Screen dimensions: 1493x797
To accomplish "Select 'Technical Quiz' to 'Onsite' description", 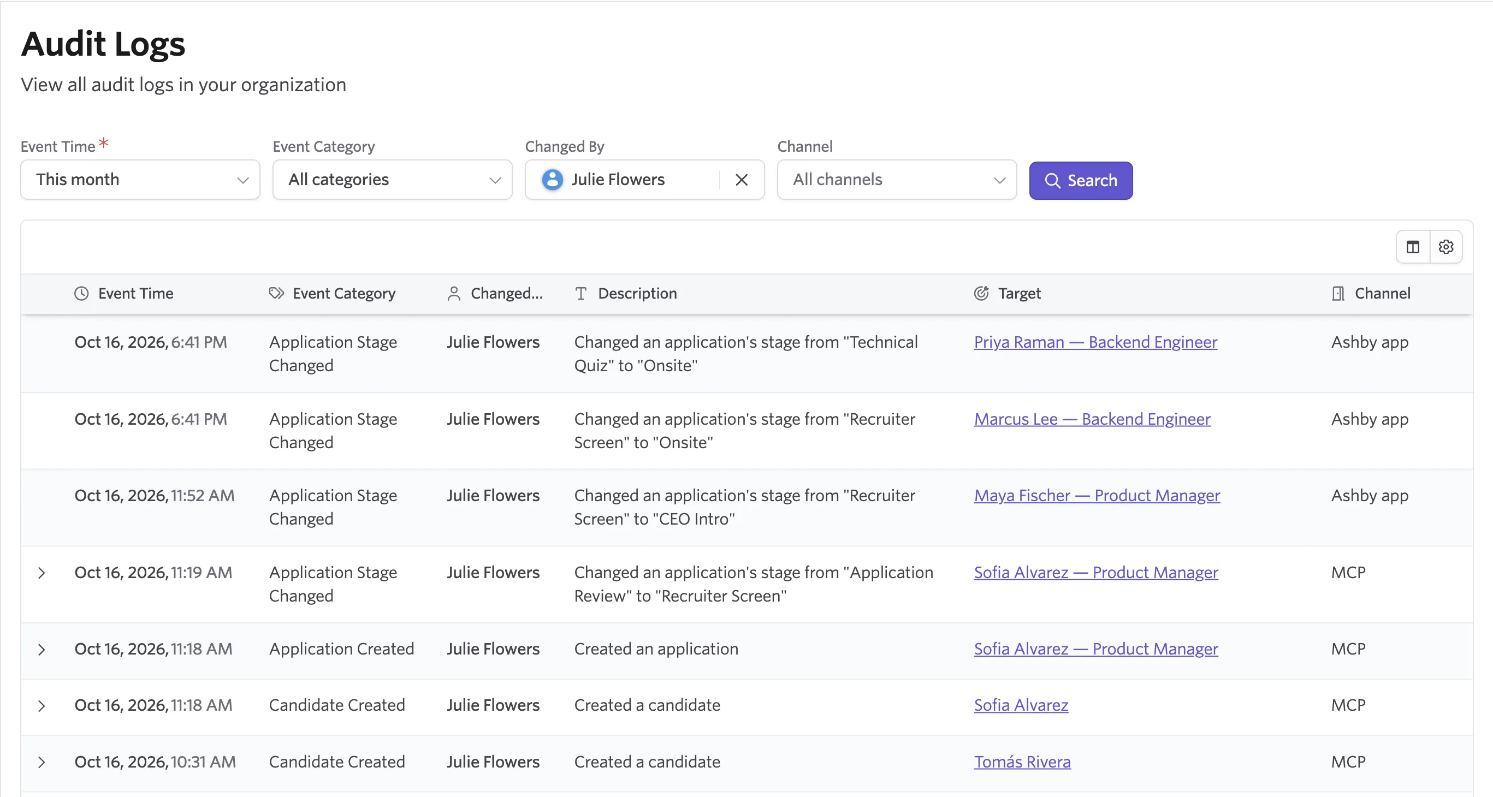I will click(745, 354).
